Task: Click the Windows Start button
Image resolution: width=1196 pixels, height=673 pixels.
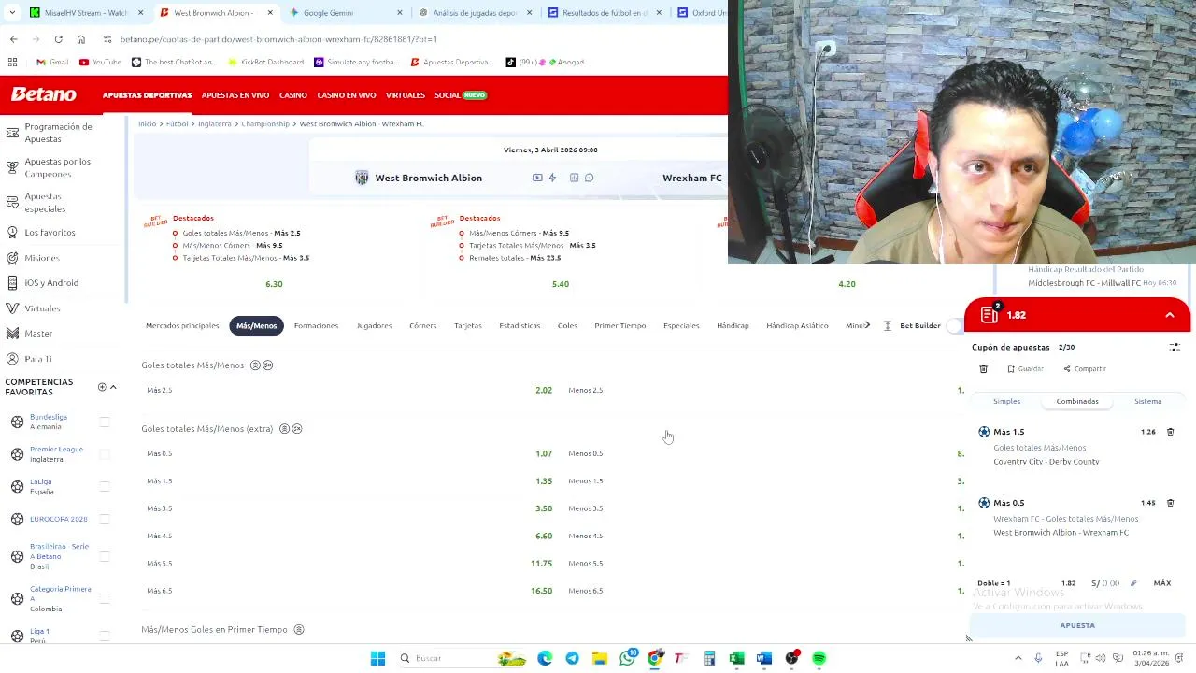Action: coord(377,658)
